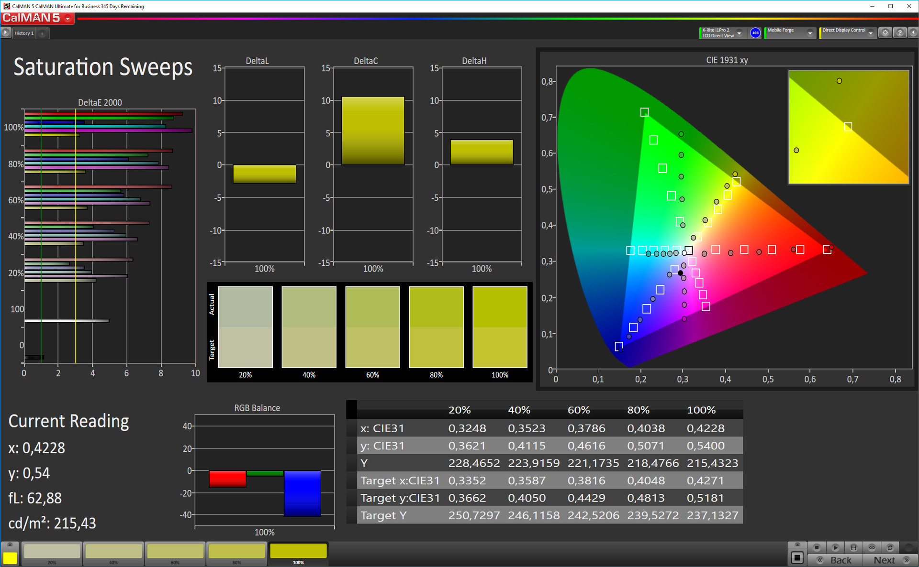919x567 pixels.
Task: Add a new history tab with plus
Action: pos(42,33)
